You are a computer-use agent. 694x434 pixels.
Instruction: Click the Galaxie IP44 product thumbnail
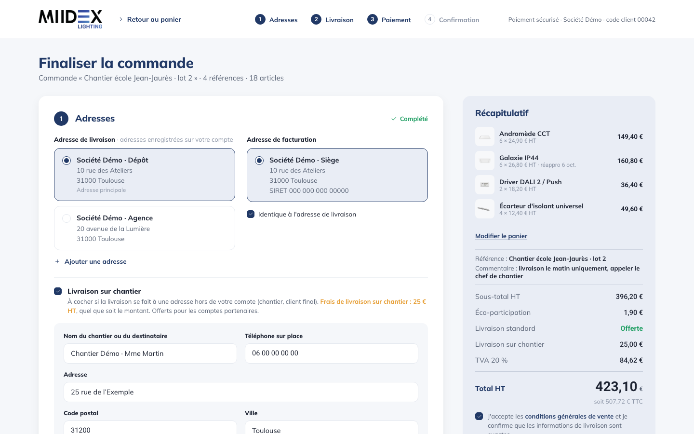[485, 161]
